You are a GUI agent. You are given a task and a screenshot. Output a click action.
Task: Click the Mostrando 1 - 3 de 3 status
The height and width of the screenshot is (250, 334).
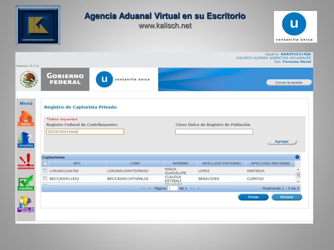[281, 188]
